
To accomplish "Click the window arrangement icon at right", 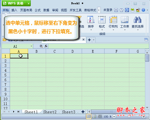I will 146,39.
